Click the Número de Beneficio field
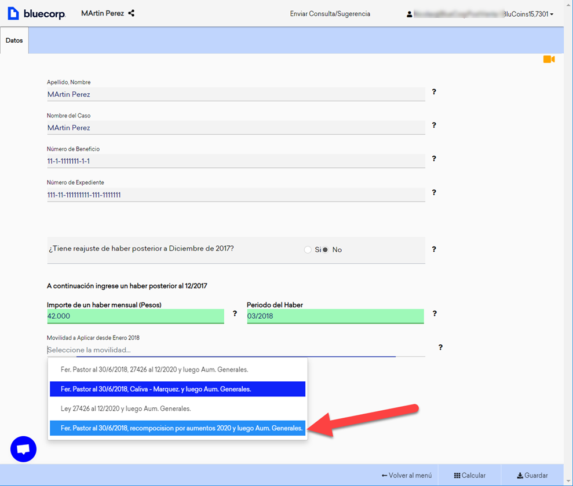 click(x=236, y=161)
